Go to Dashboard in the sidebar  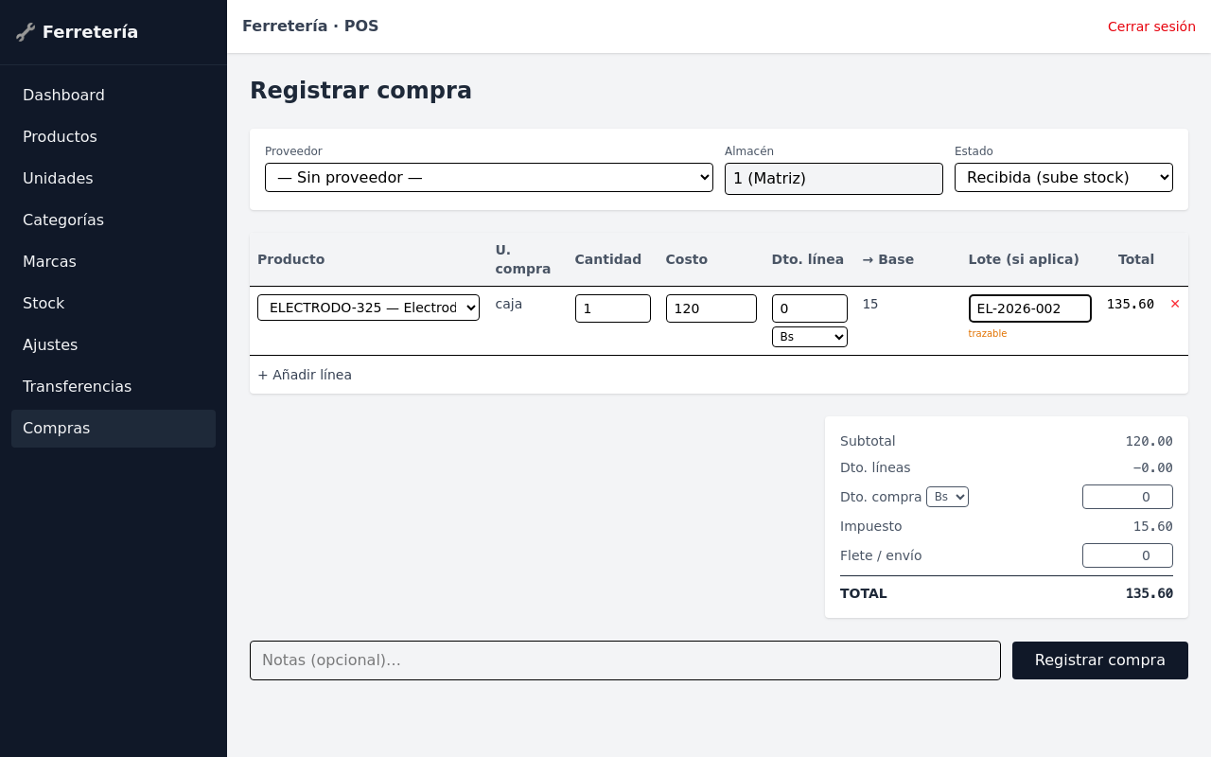pyautogui.click(x=114, y=96)
